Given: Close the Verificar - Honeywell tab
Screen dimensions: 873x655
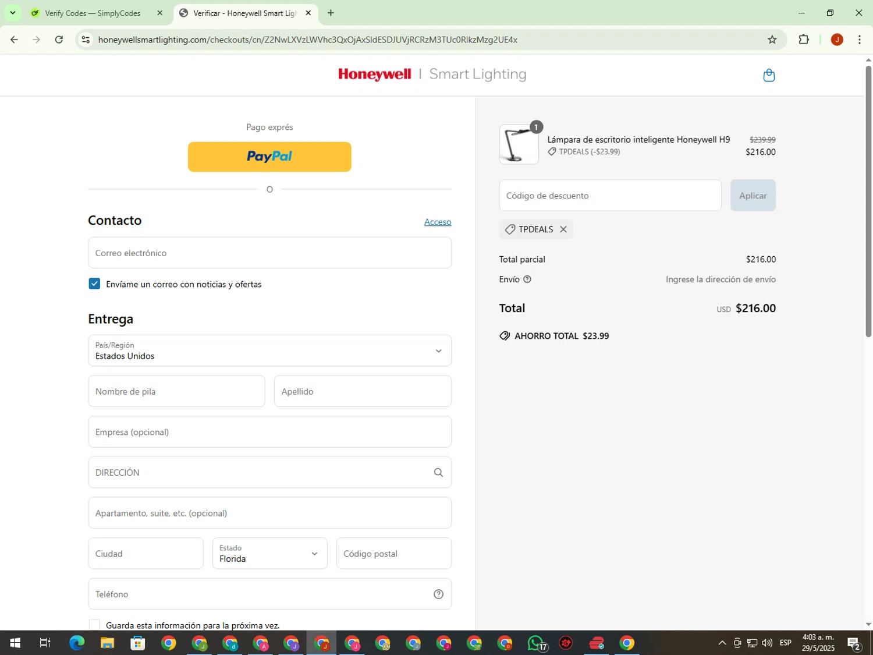Looking at the screenshot, I should (x=308, y=13).
